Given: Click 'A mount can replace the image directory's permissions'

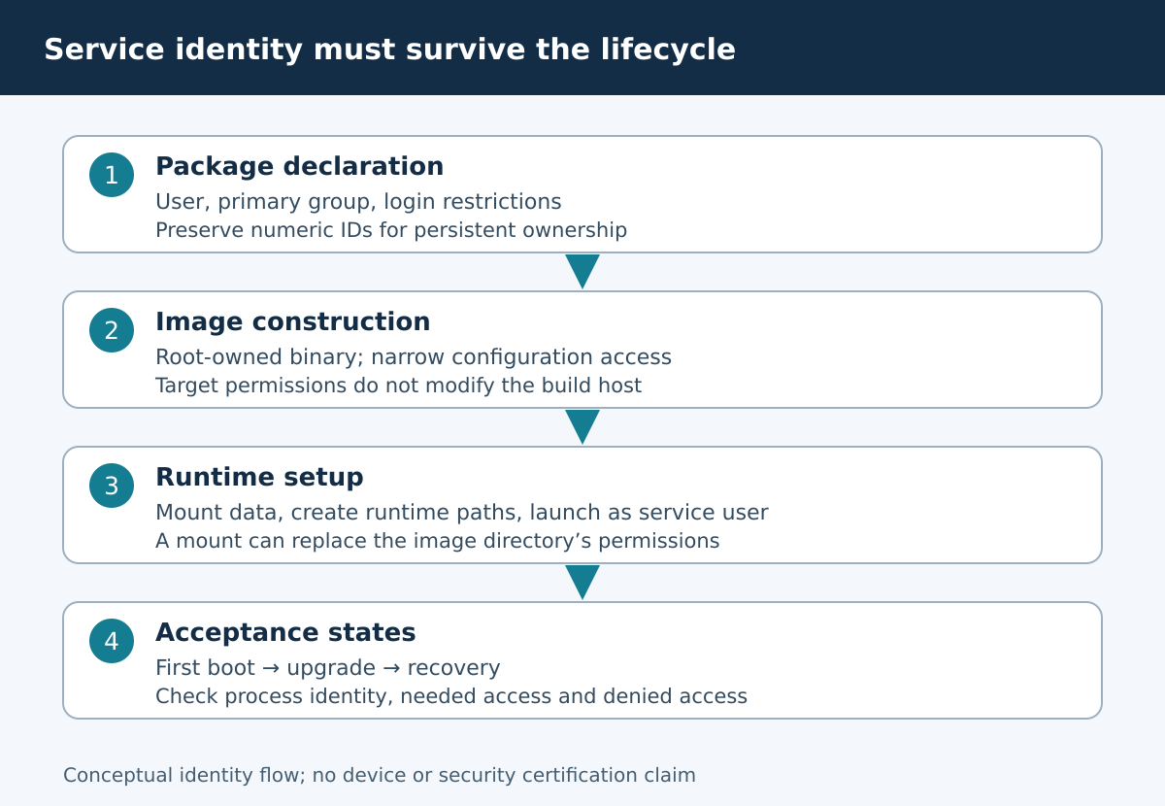Looking at the screenshot, I should click(438, 541).
